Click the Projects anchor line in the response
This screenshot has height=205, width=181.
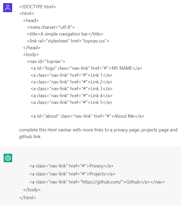[72, 174]
